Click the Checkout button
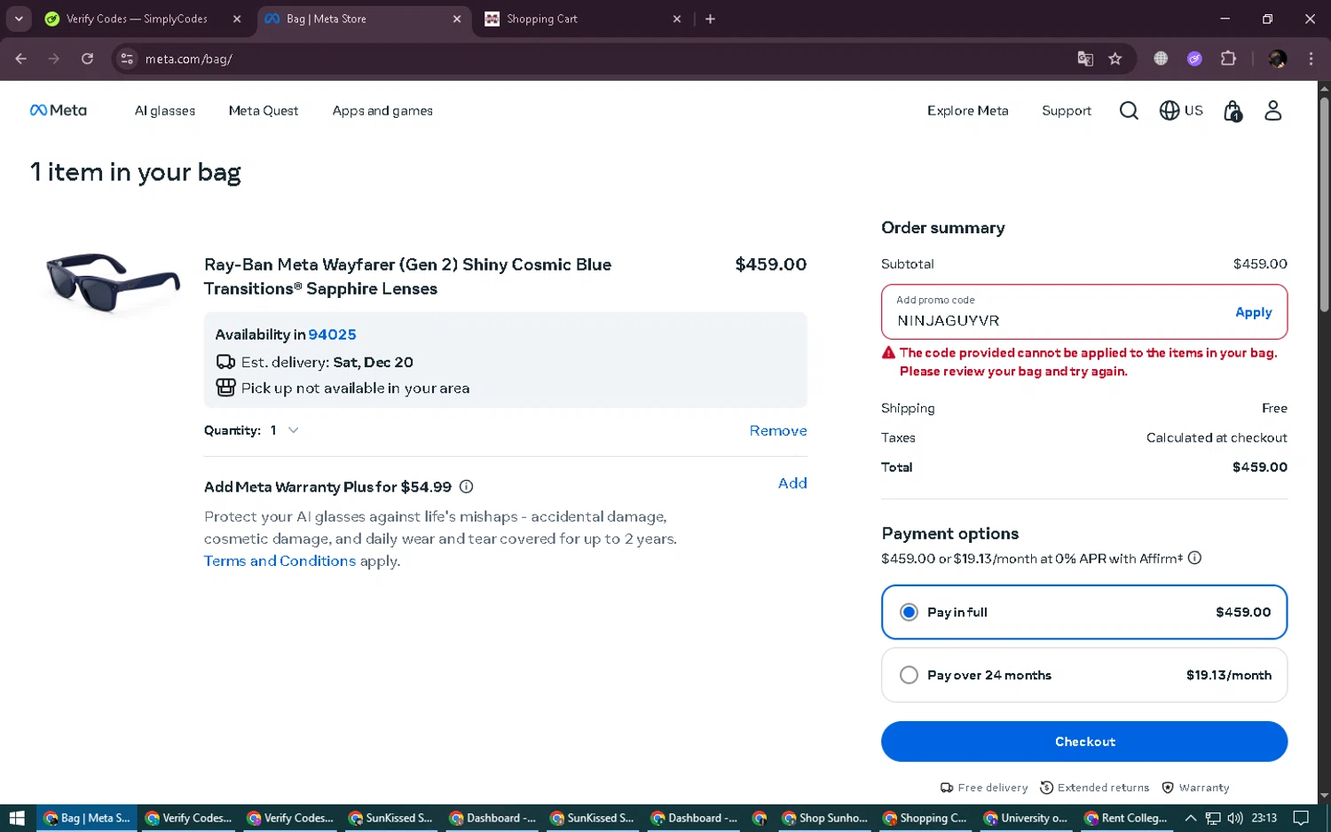 click(1084, 742)
